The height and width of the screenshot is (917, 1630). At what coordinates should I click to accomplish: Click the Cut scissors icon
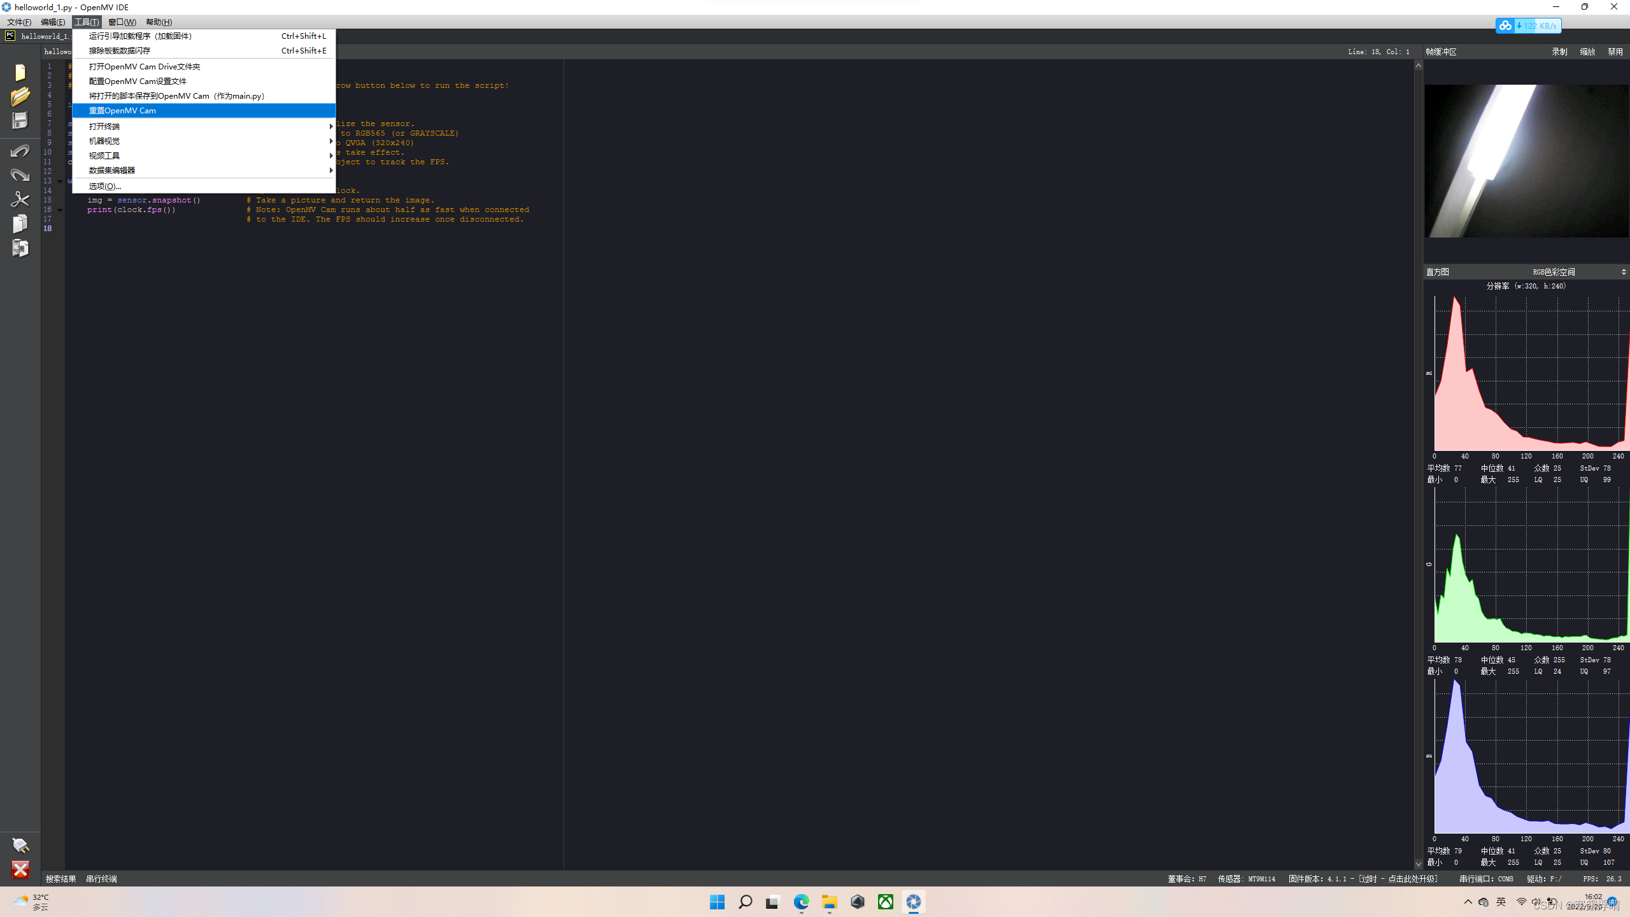20,199
